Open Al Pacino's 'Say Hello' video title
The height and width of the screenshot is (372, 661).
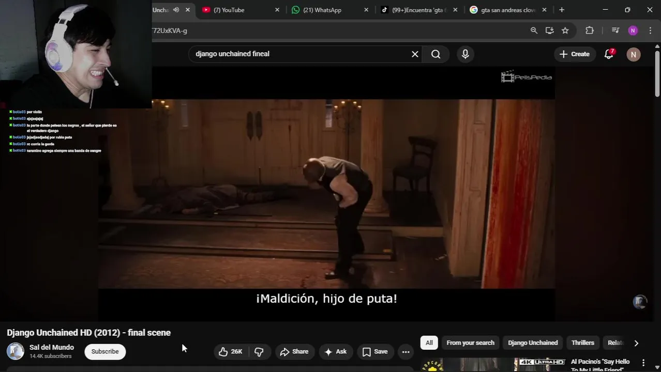click(600, 365)
